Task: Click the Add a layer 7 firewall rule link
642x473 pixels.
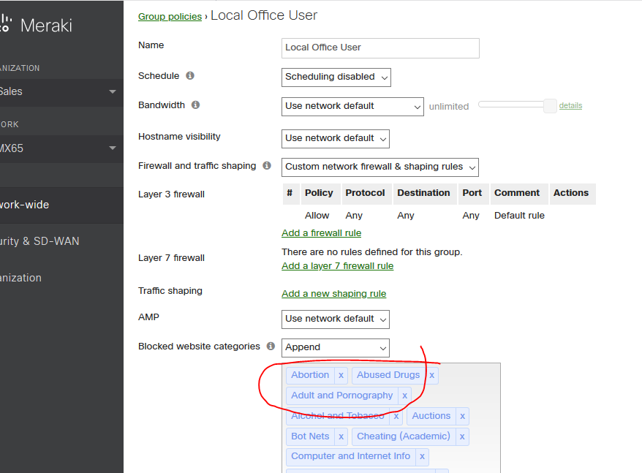Action: [337, 265]
